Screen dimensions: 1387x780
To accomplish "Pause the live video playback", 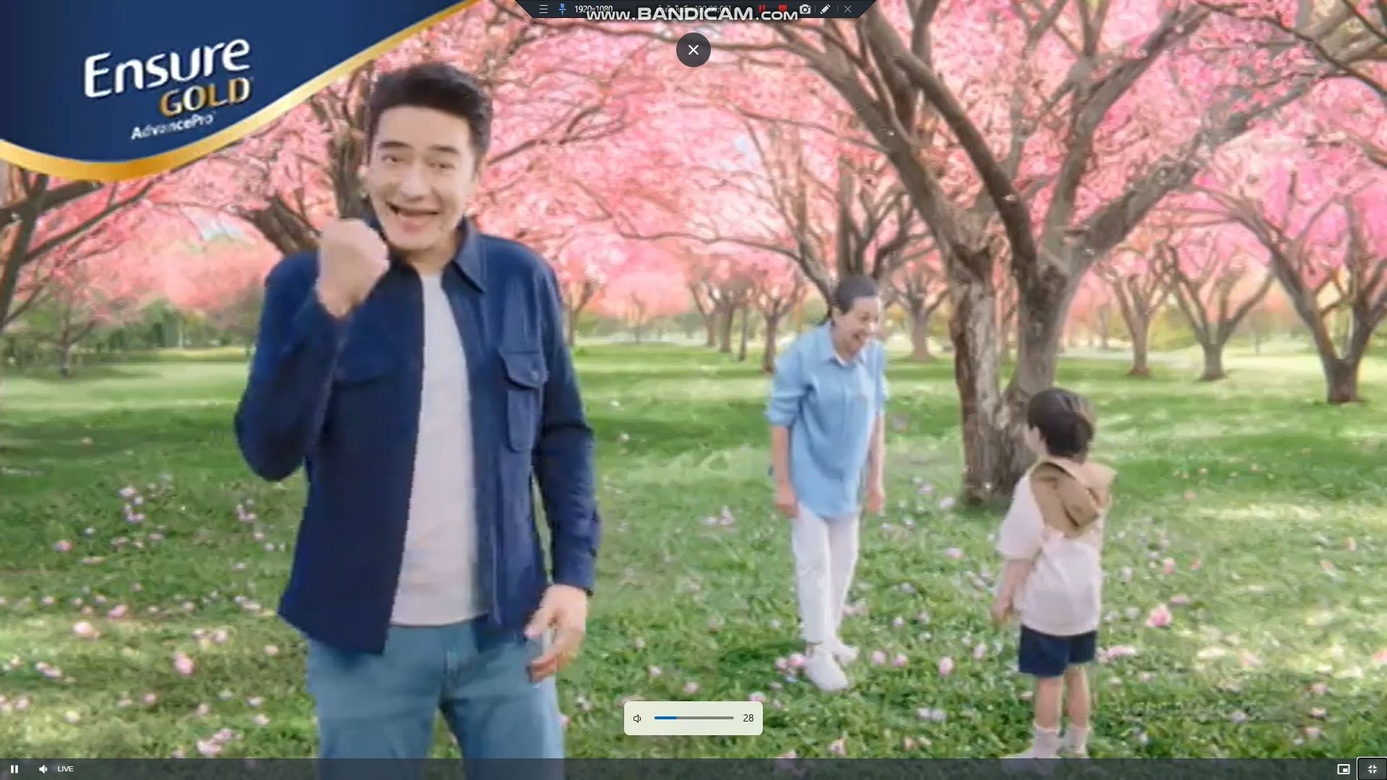I will [14, 769].
